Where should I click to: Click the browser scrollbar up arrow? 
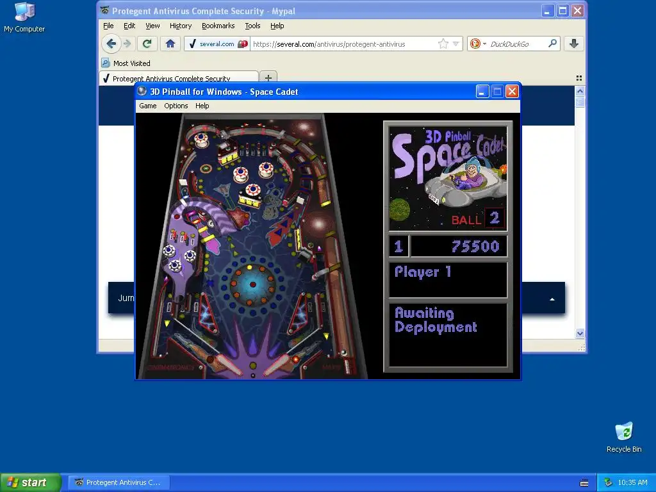[580, 91]
